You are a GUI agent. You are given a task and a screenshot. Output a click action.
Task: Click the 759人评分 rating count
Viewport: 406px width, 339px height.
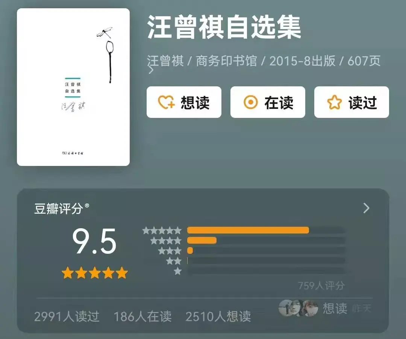[321, 286]
